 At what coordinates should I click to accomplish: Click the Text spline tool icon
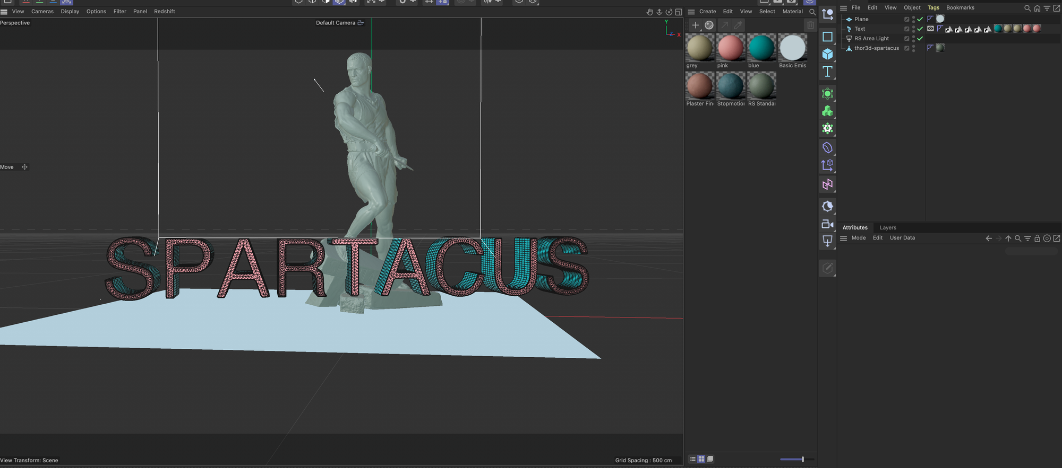[827, 72]
